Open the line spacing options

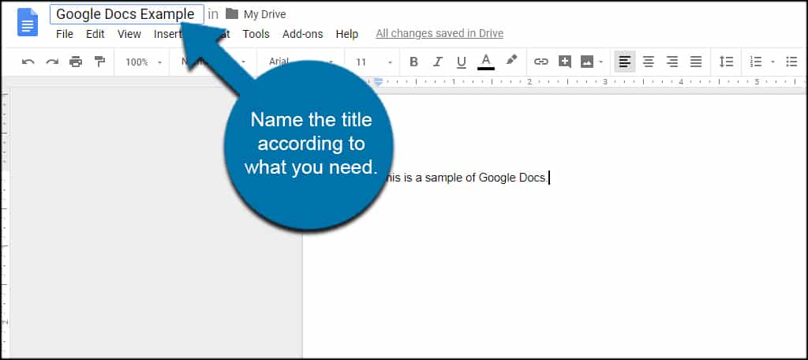point(726,62)
